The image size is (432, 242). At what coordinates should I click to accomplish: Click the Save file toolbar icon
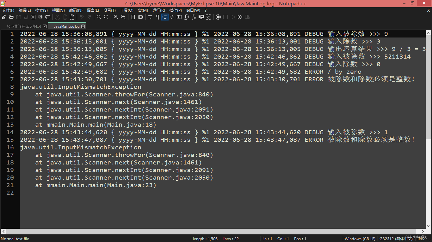tap(19, 17)
